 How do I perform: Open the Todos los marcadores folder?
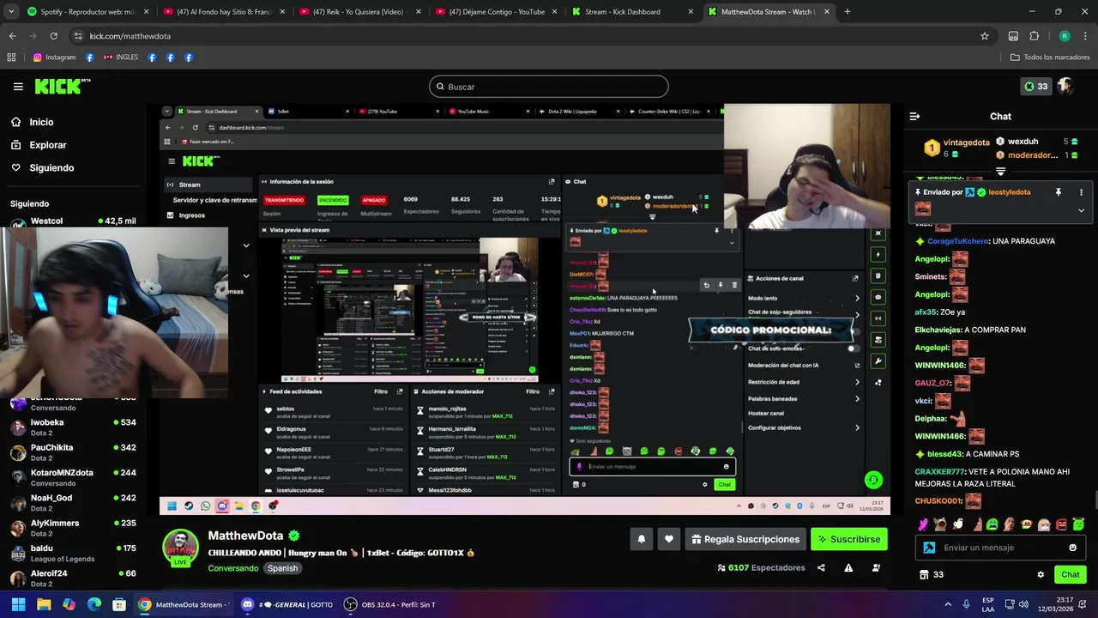click(1050, 58)
